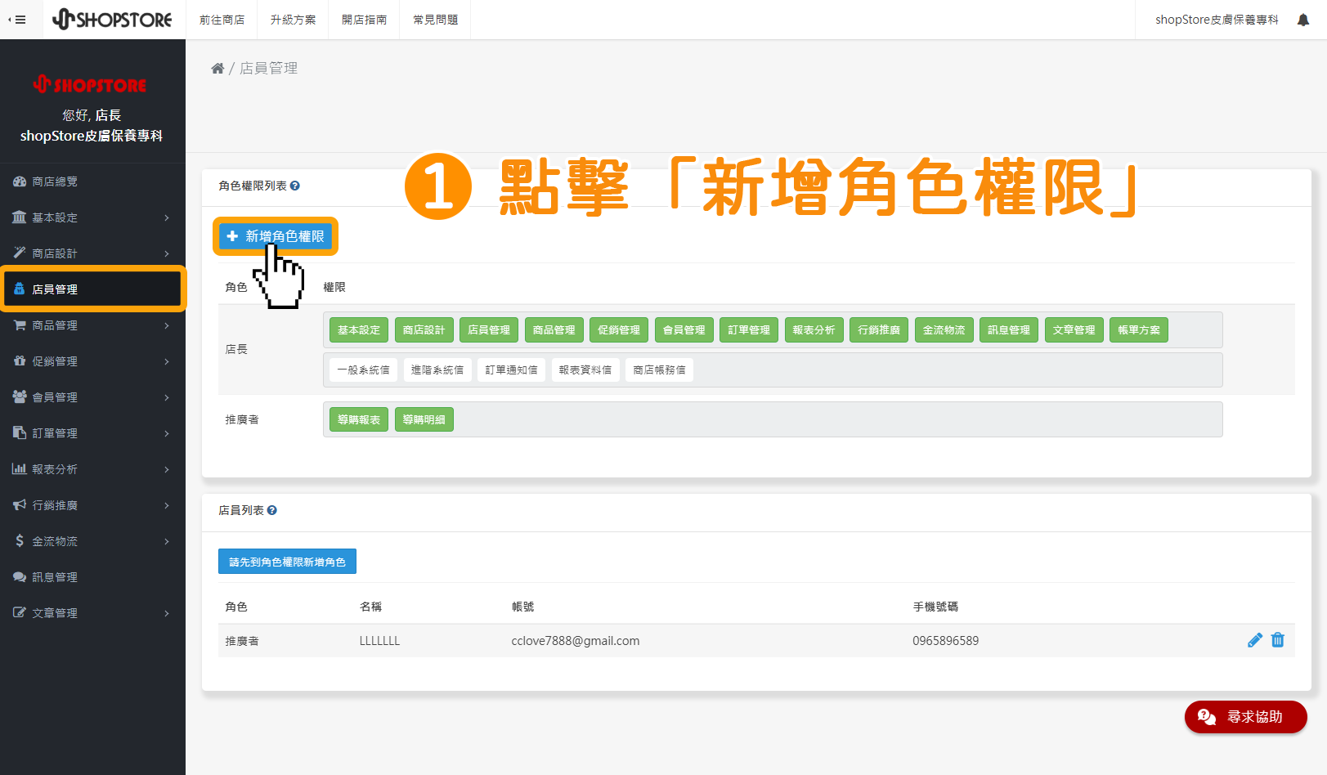1327x775 pixels.
Task: Click 店員管理 breadcrumb text
Action: [x=268, y=69]
